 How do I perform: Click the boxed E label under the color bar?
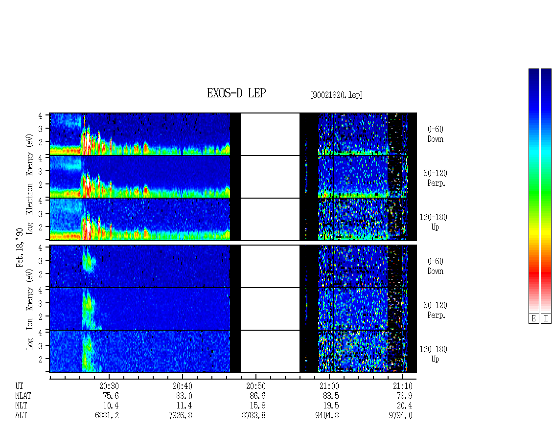[x=533, y=319]
